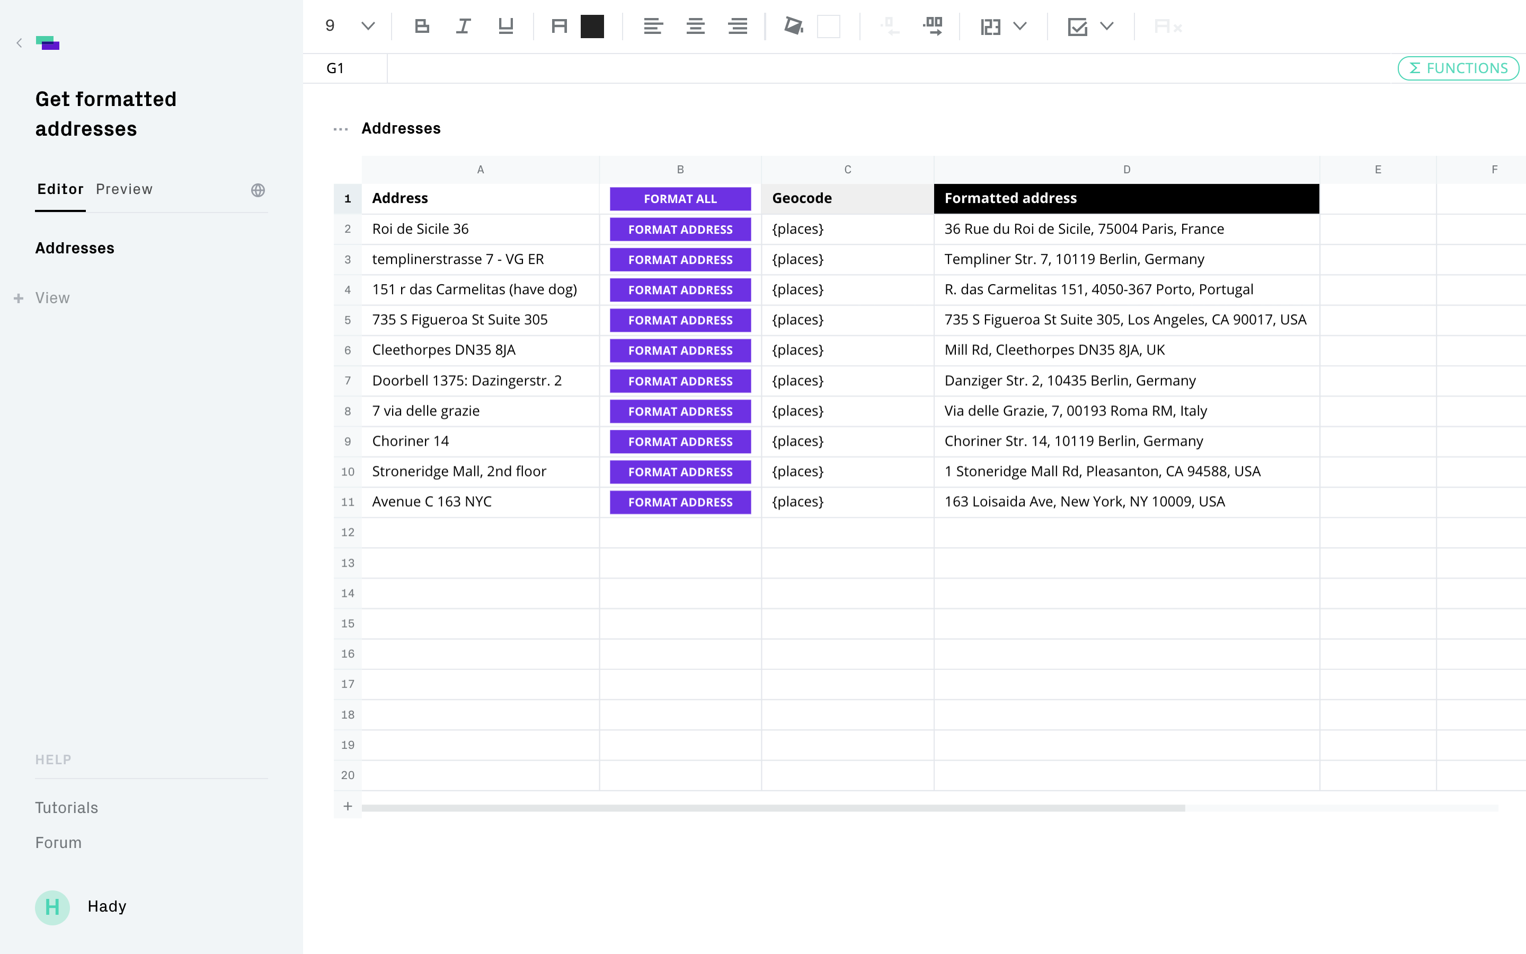Click the cell fill paint bucket icon
The image size is (1526, 954).
(x=793, y=26)
